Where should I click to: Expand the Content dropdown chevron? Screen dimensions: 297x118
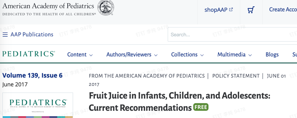pyautogui.click(x=91, y=55)
